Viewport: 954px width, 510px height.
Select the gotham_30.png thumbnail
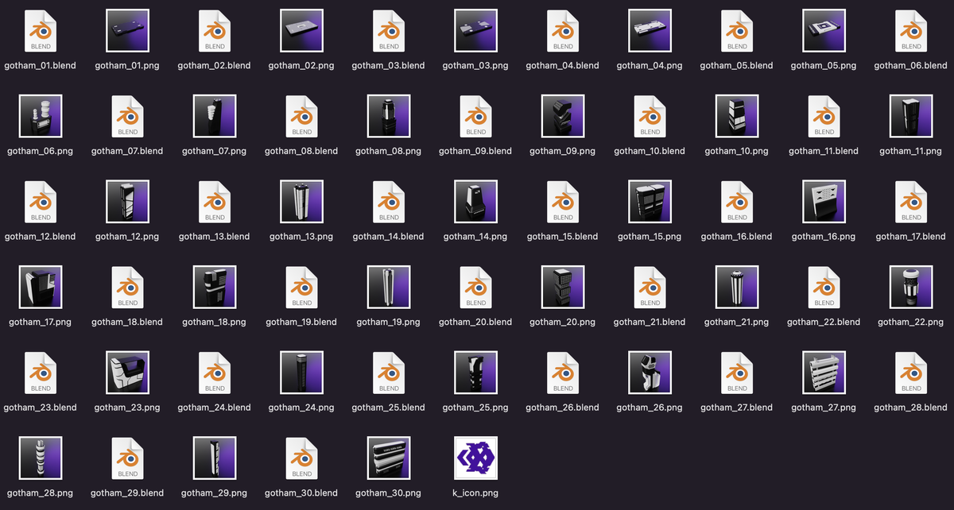389,458
